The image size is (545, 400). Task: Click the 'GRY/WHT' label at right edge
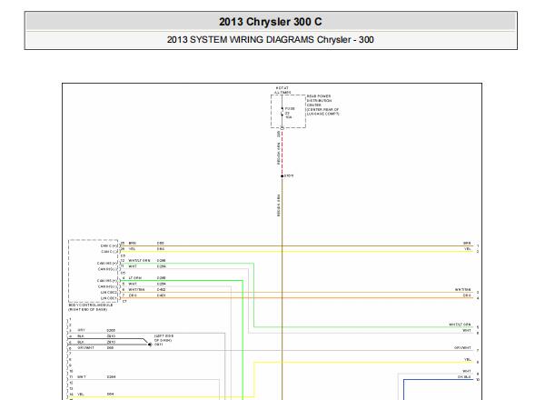pos(462,348)
